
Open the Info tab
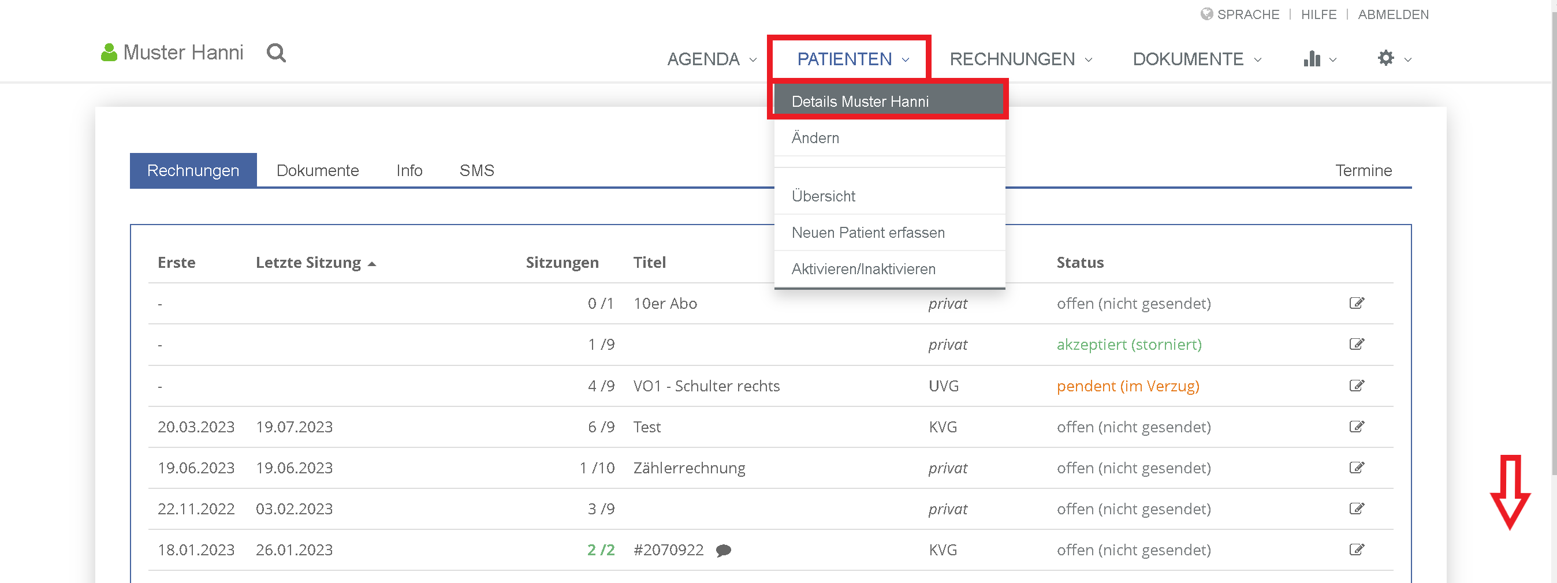click(409, 170)
